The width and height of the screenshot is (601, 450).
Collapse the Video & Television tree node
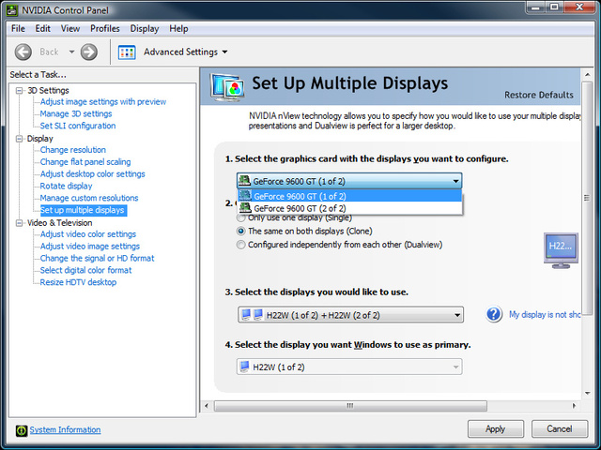pyautogui.click(x=19, y=223)
